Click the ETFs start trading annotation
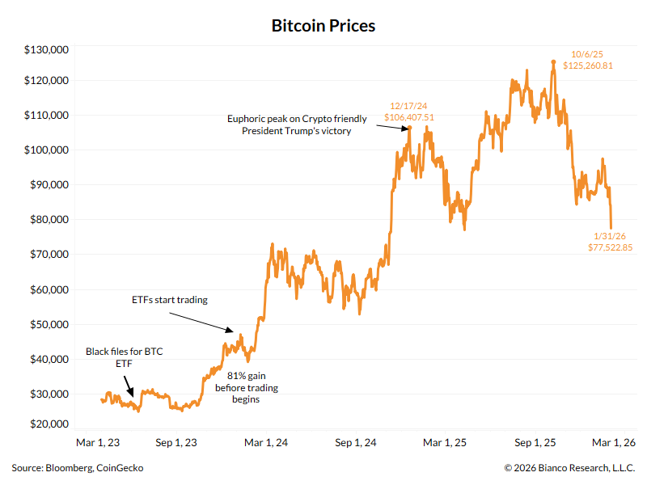This screenshot has height=485, width=647. [x=170, y=300]
